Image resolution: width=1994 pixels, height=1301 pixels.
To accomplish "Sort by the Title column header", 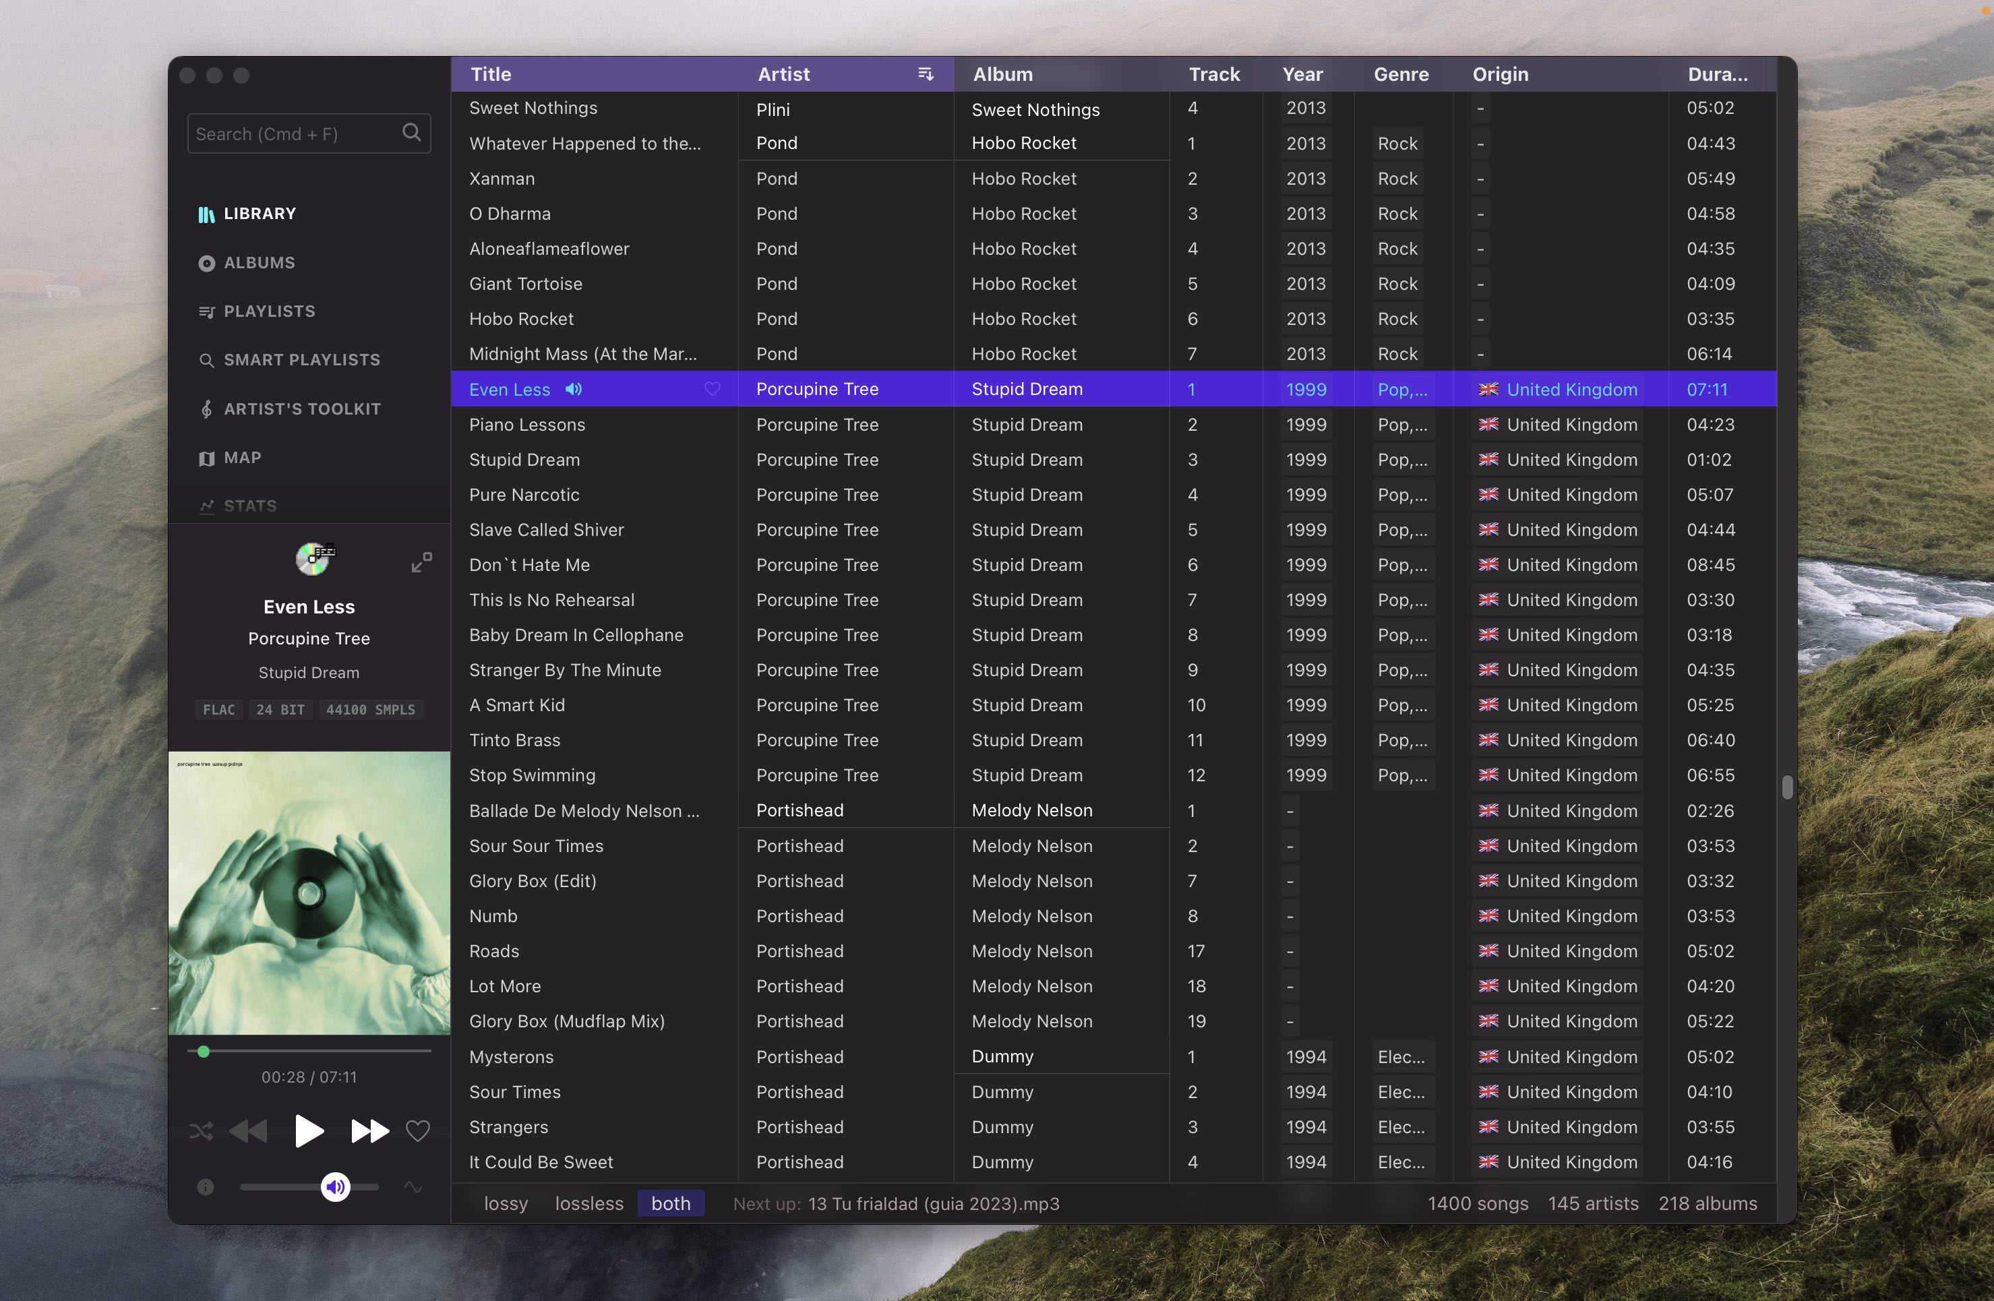I will pyautogui.click(x=491, y=75).
